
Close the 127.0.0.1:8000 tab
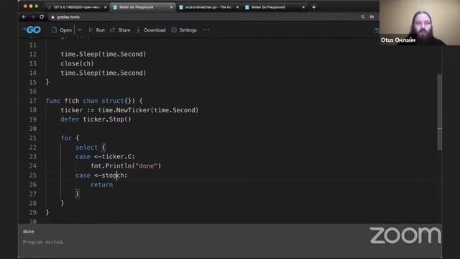click(x=106, y=7)
